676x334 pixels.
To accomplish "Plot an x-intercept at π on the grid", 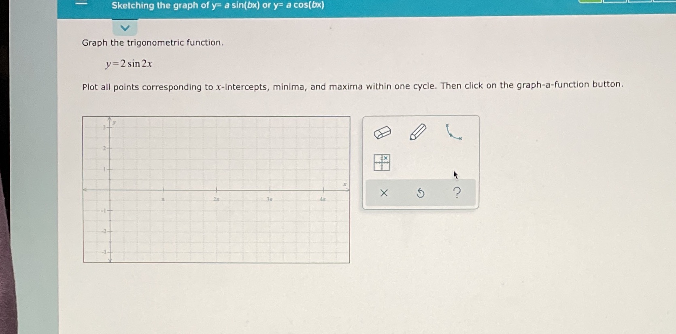I will click(x=163, y=189).
